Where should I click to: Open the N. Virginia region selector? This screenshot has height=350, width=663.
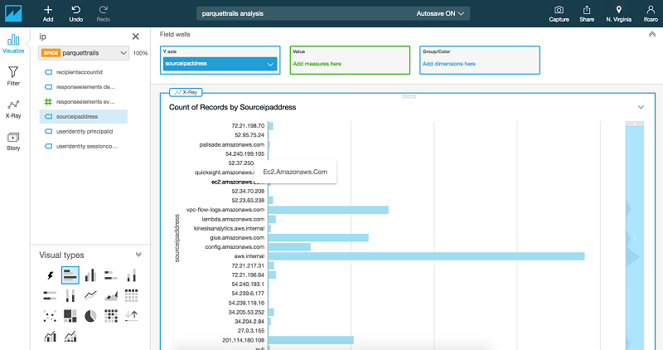point(618,13)
